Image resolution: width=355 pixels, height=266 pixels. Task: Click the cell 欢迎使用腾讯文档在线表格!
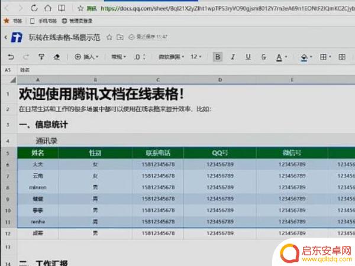pos(101,94)
